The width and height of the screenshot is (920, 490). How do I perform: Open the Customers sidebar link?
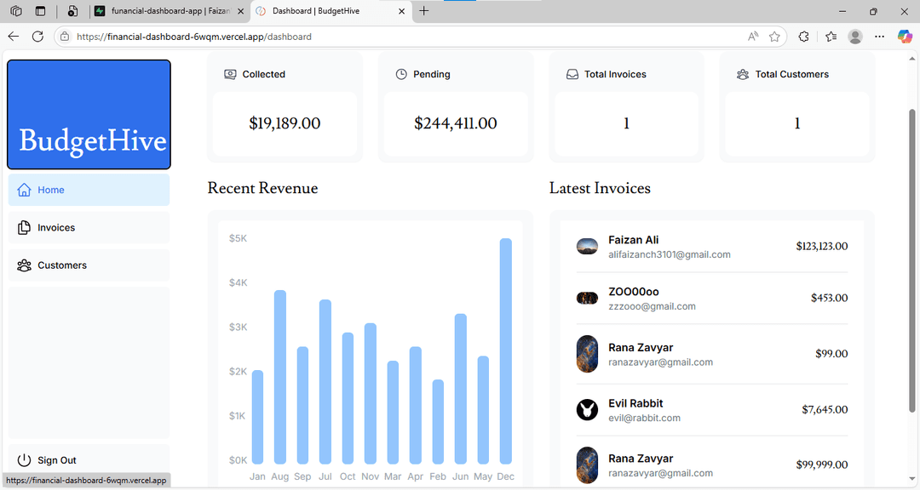[x=89, y=265]
